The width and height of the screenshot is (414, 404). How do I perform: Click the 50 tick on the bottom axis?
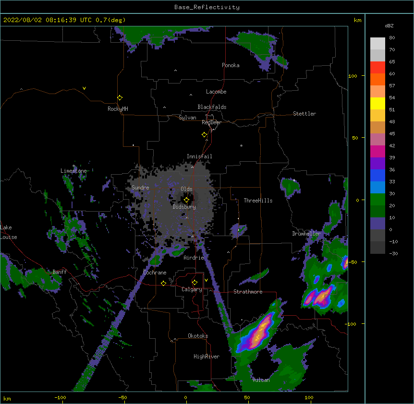[247, 397]
